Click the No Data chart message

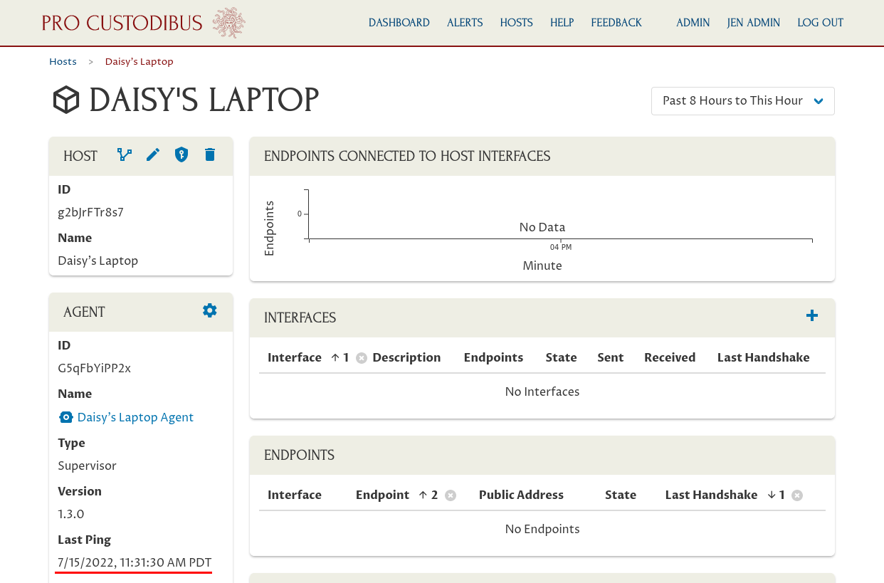(542, 228)
